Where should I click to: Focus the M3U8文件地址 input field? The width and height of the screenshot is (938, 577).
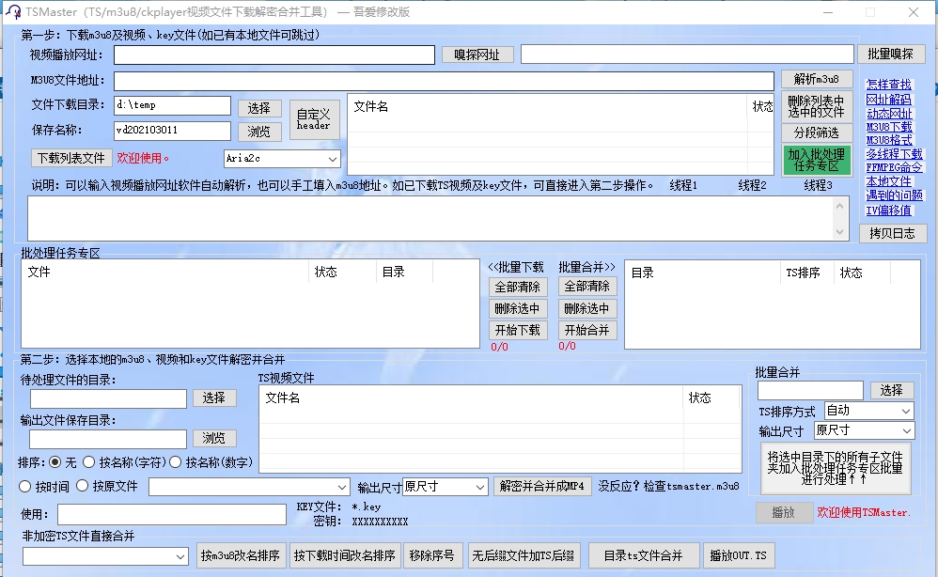tap(444, 81)
